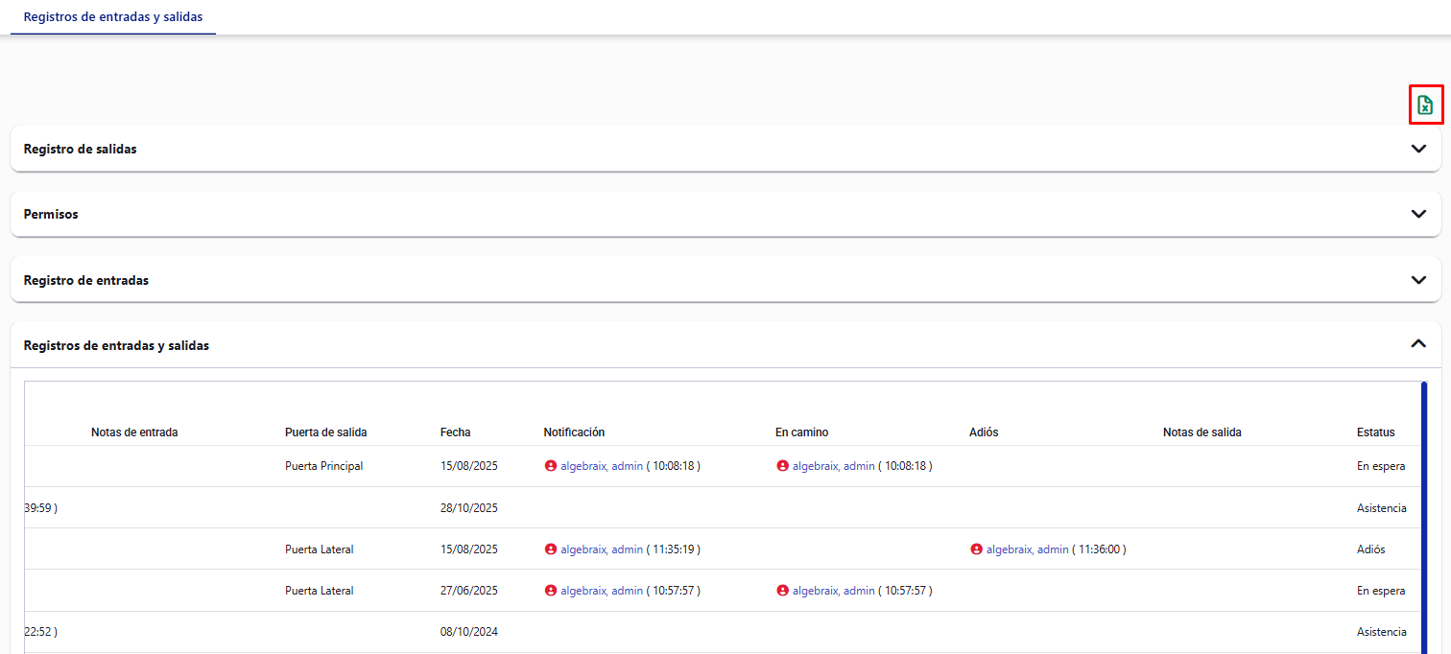Collapse the Registros de entradas y salidas panel
Viewport: 1451px width, 654px height.
click(1418, 344)
